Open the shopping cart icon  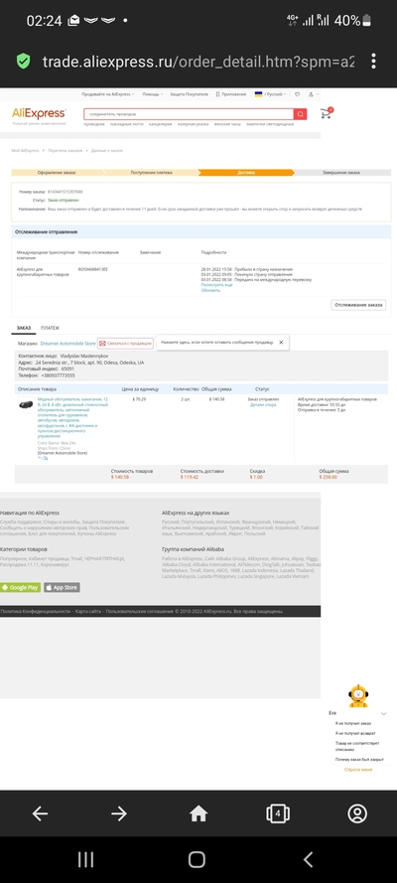click(326, 113)
